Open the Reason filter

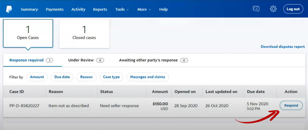point(87,77)
